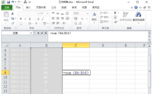153x94 pixels.
Task: Click the AutoSum sigma icon
Action: tap(115, 13)
